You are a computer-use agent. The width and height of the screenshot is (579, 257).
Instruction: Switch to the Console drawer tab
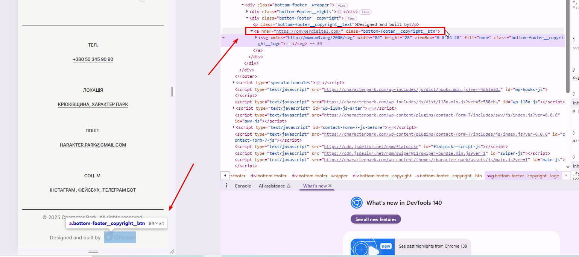(x=243, y=186)
